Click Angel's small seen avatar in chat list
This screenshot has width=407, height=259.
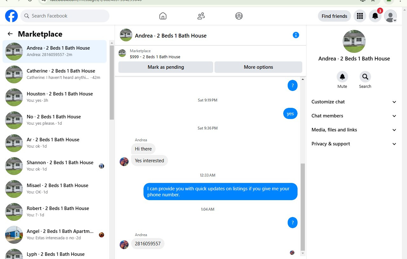tap(102, 235)
